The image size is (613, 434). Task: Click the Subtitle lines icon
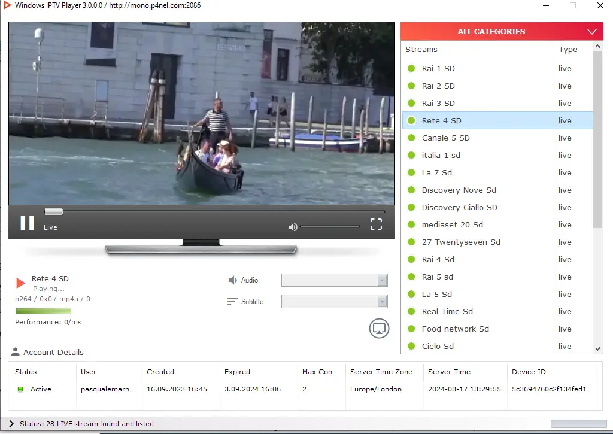tap(232, 301)
